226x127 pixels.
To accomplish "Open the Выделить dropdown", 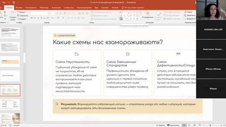I will click(x=190, y=19).
